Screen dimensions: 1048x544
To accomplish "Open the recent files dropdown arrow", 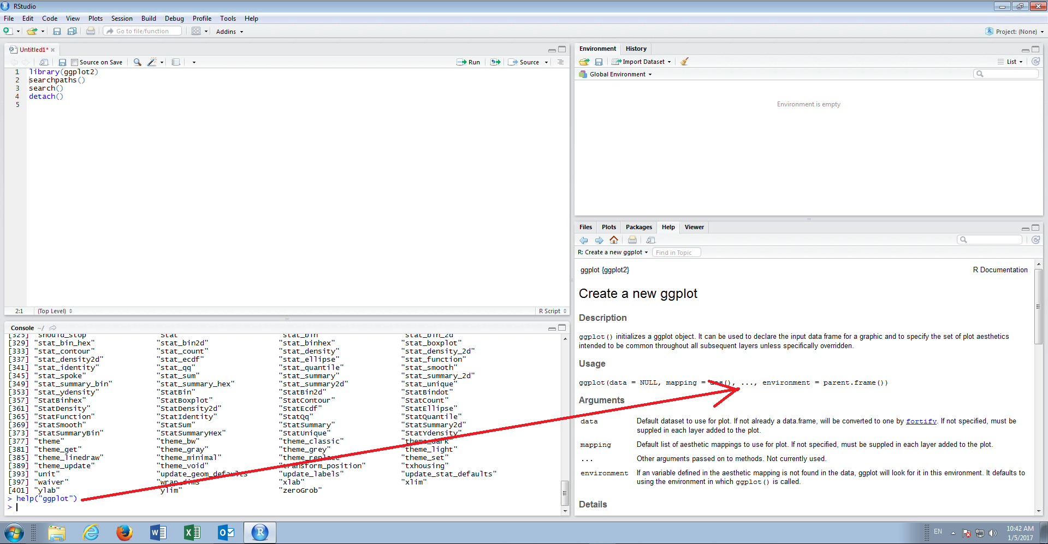I will tap(43, 32).
